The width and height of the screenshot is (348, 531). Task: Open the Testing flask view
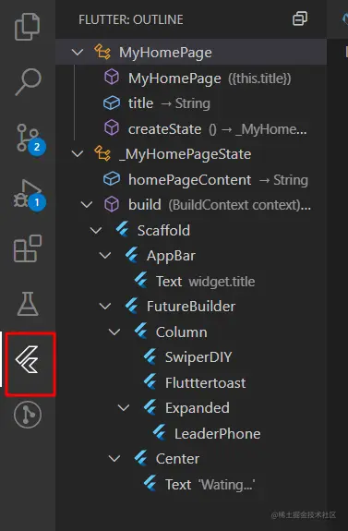[28, 304]
